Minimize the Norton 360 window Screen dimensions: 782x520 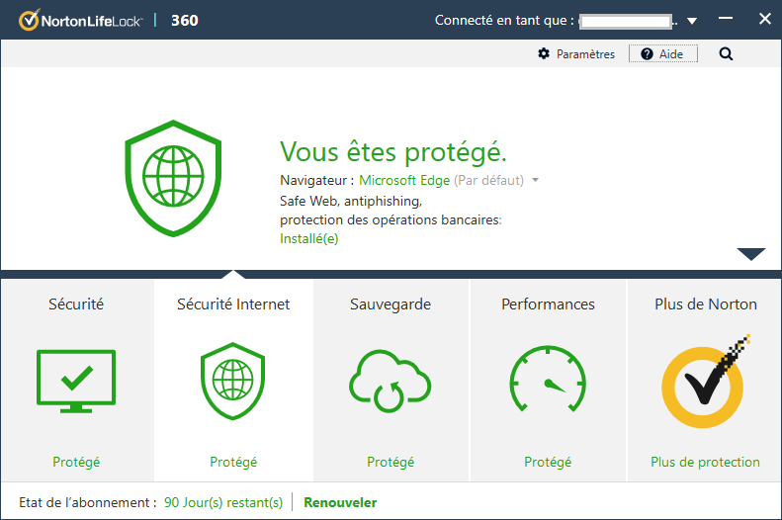pyautogui.click(x=726, y=19)
